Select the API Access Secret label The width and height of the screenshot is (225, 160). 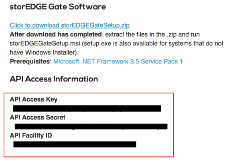[x=38, y=117]
